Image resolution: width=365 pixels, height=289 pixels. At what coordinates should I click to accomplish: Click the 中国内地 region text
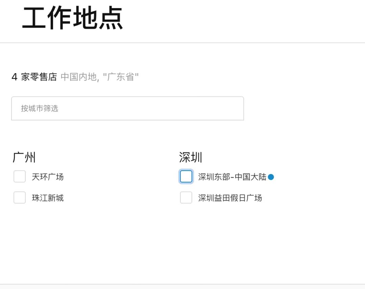pyautogui.click(x=79, y=77)
